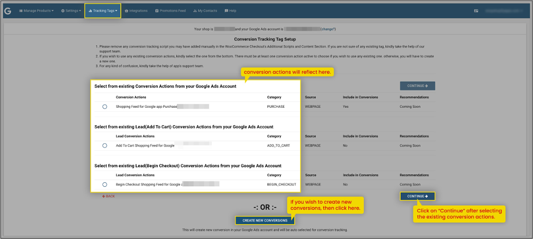The image size is (533, 239).
Task: Select the Add To Cart Shopping Feed radio button
Action: [x=105, y=145]
